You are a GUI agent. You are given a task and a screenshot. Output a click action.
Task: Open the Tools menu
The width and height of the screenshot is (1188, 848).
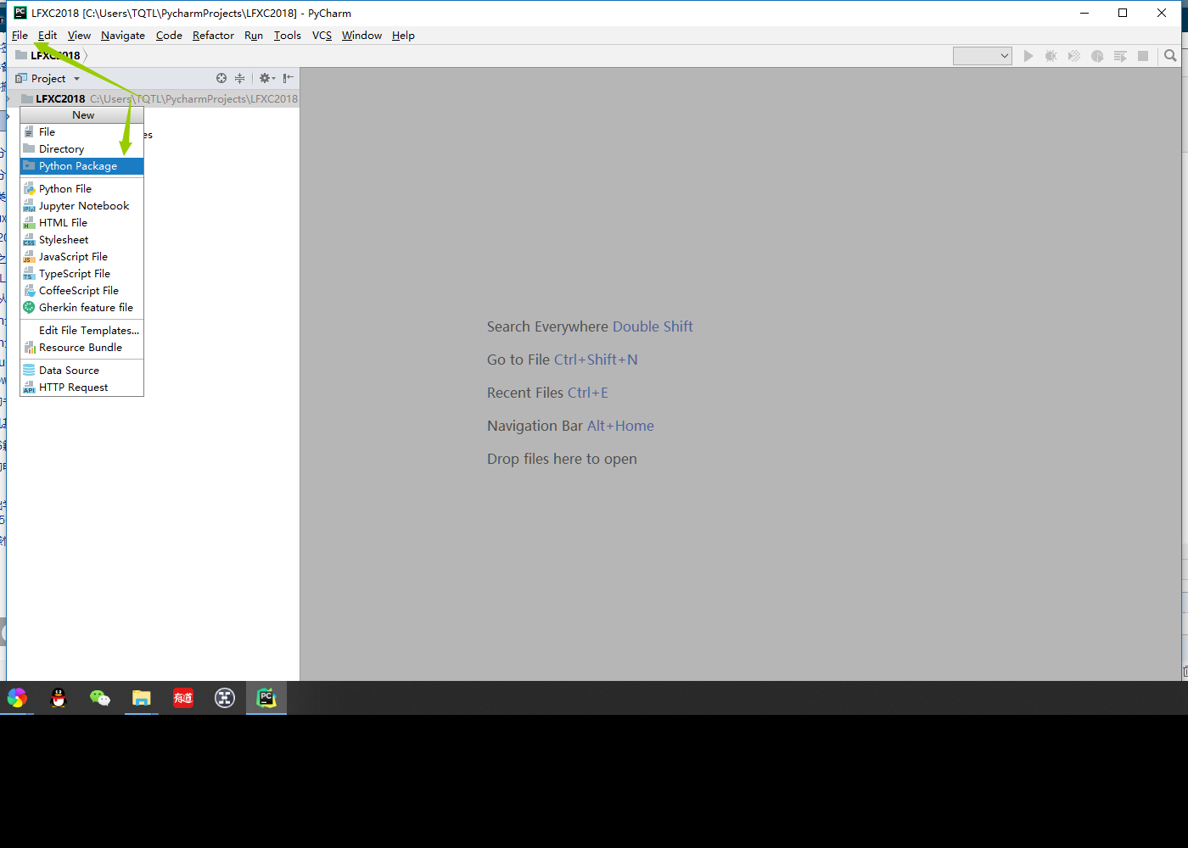288,36
